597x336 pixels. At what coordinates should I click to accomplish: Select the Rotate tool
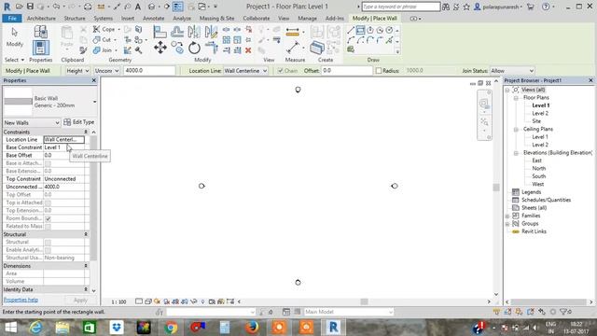194,48
